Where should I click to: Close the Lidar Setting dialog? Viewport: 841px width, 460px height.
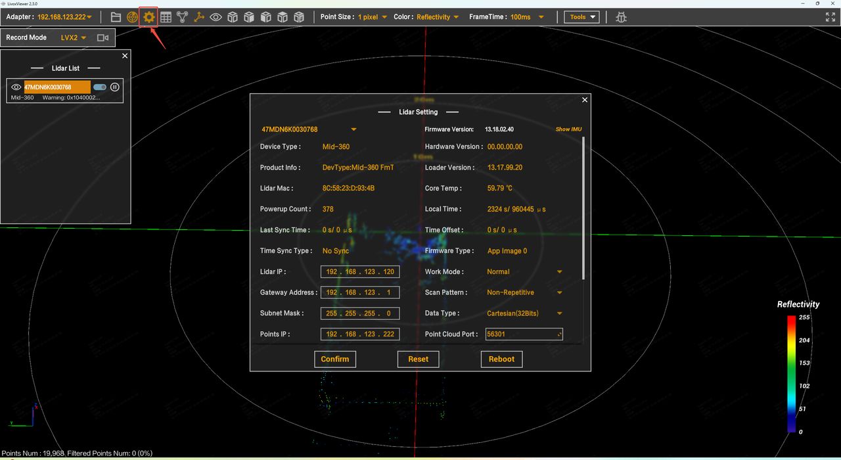point(585,100)
